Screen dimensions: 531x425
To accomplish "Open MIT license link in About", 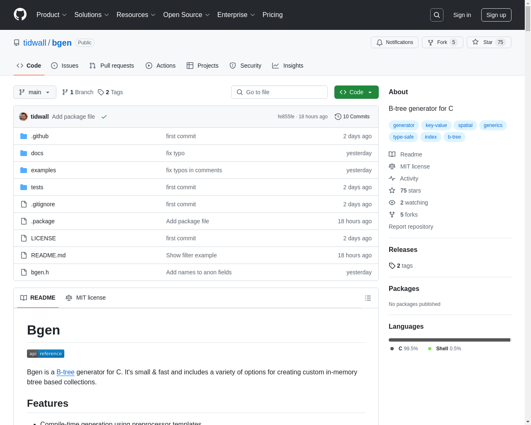I will (x=409, y=166).
